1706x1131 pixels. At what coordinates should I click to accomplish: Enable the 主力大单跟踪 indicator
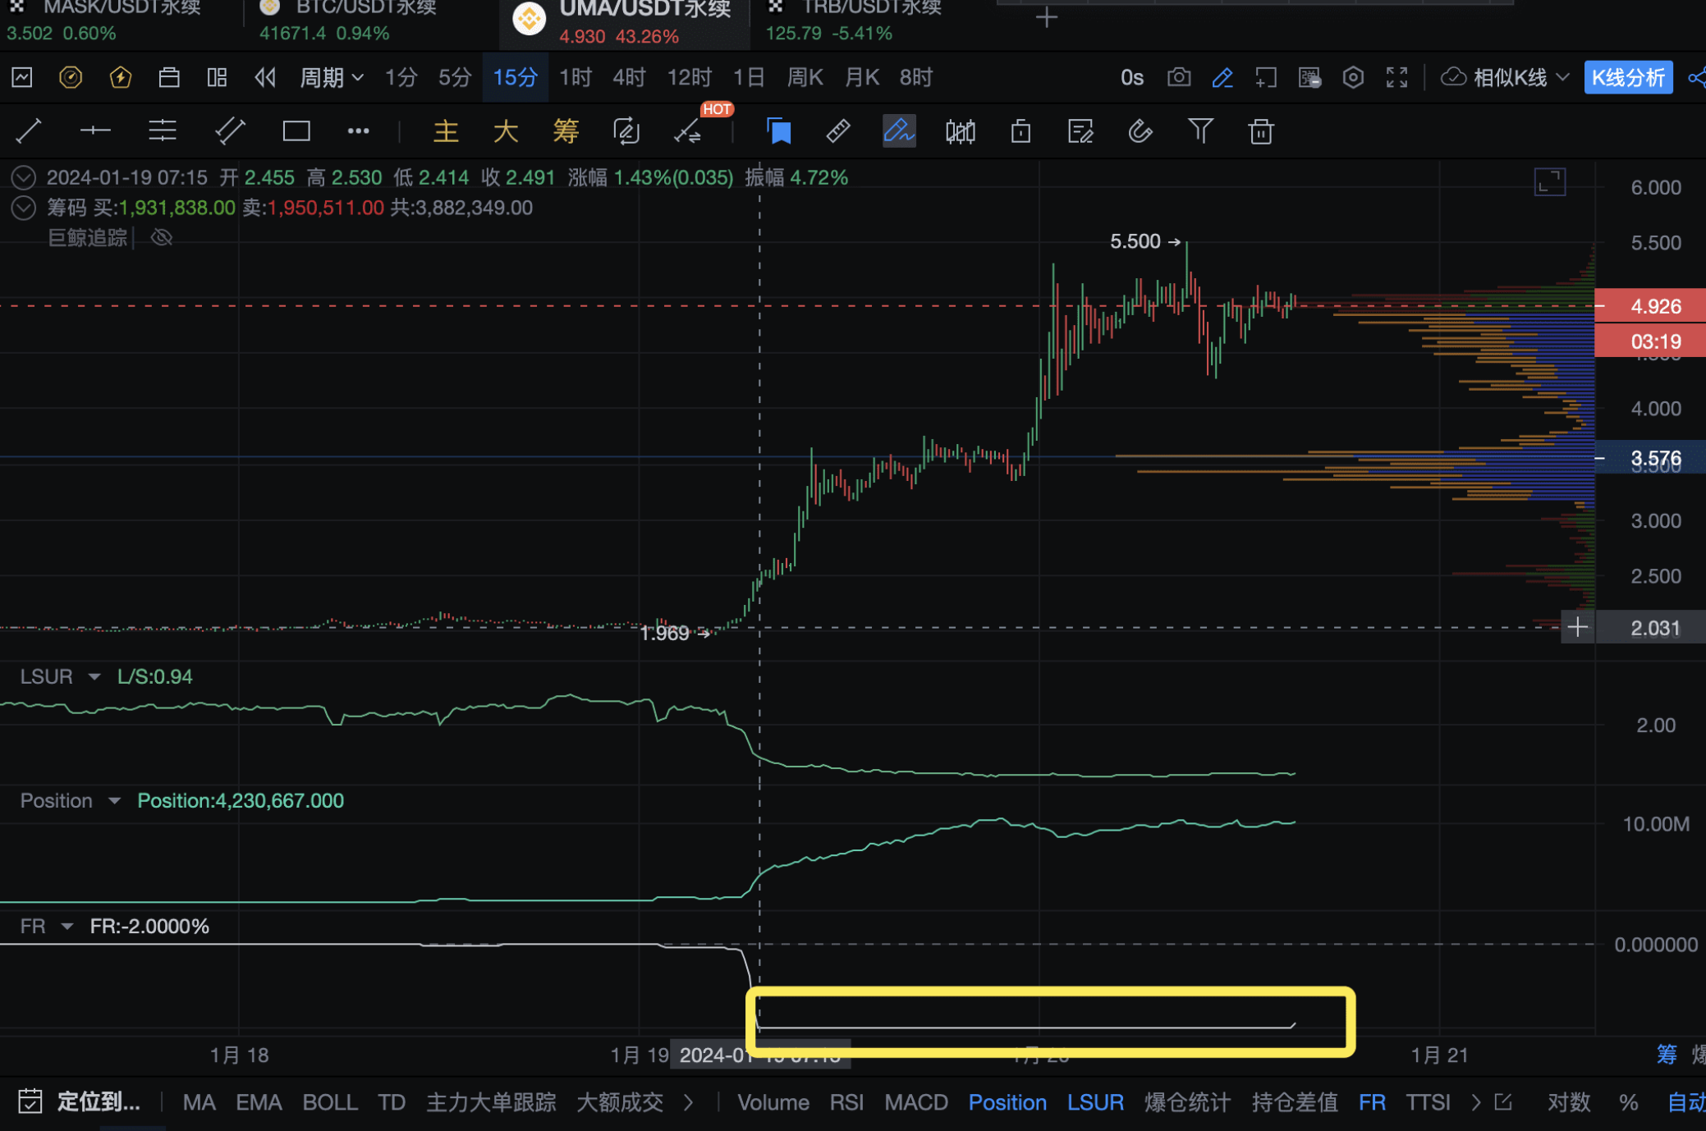(x=491, y=1101)
